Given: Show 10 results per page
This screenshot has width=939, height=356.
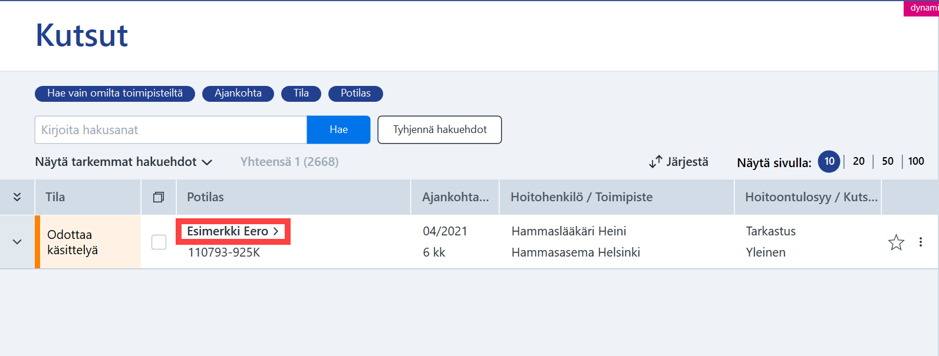Looking at the screenshot, I should click(829, 161).
